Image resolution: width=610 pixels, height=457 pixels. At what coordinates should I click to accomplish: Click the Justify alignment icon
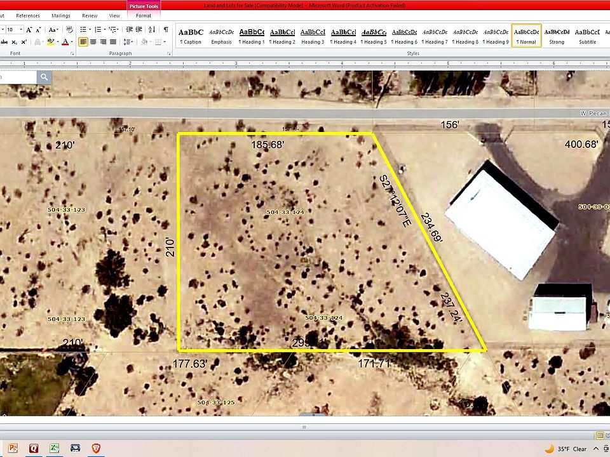click(112, 42)
